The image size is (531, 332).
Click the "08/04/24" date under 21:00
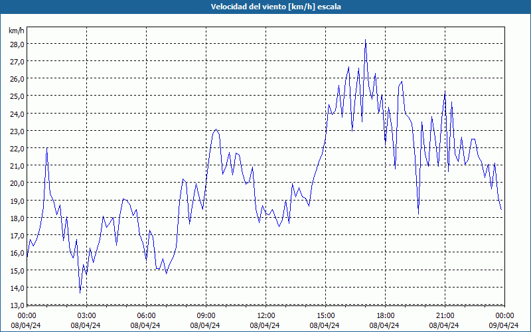pos(444,325)
